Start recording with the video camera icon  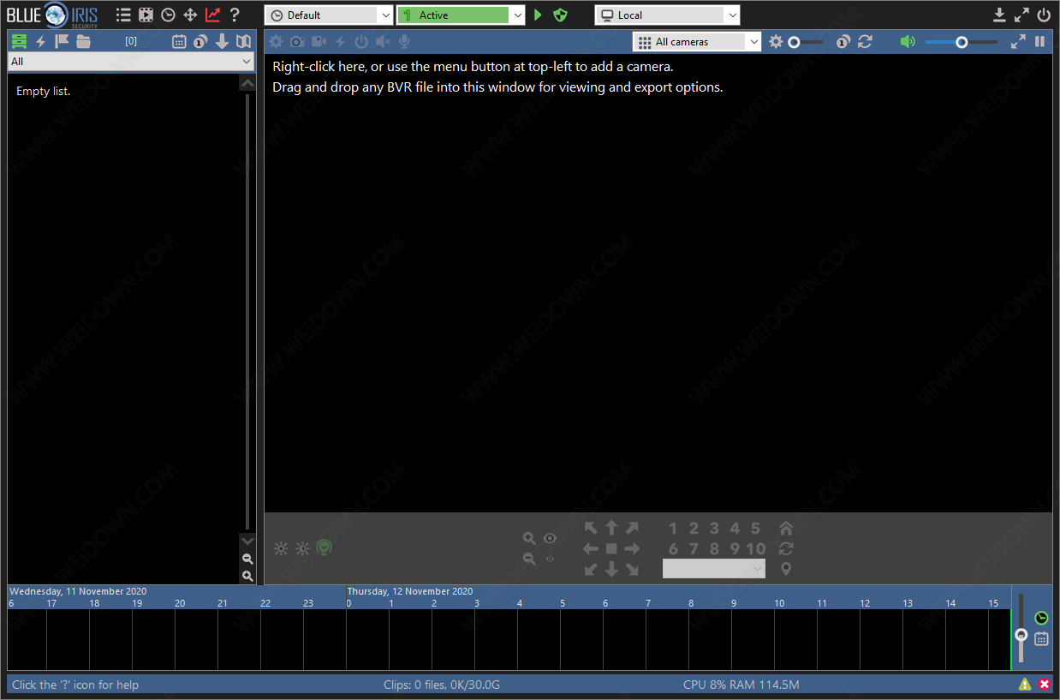tap(319, 41)
